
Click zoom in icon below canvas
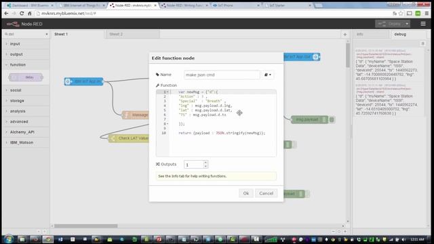point(345,231)
